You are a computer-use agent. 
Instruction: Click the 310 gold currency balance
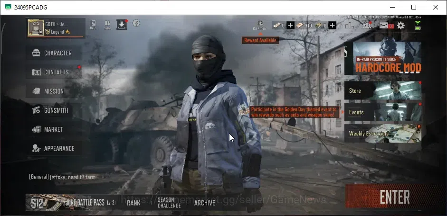304,26
